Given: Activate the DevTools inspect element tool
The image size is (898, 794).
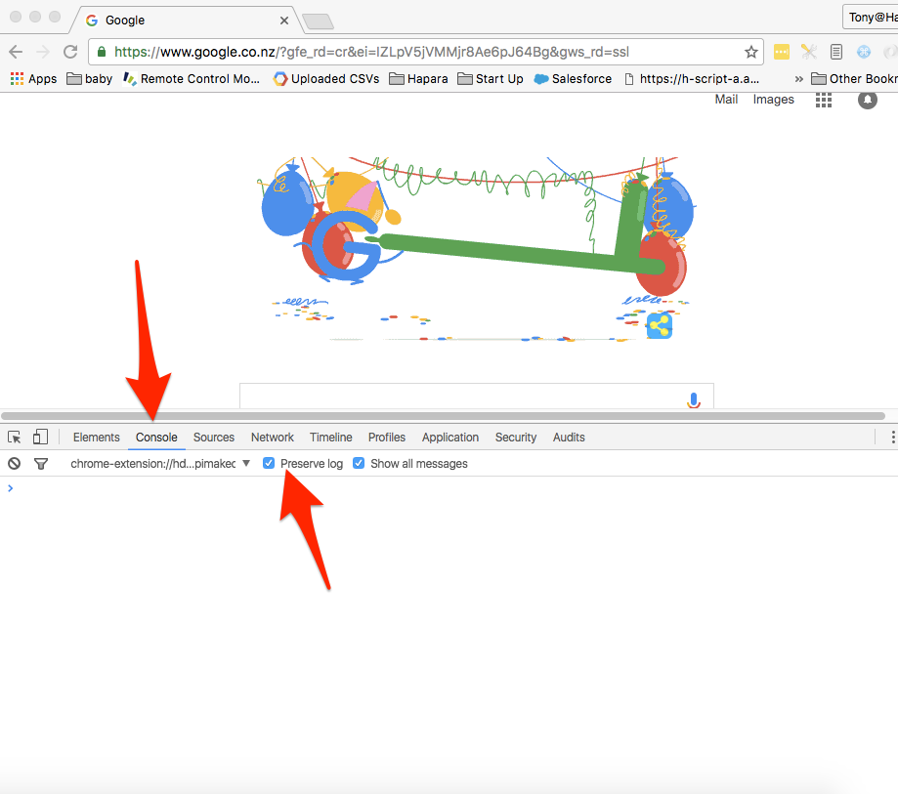Looking at the screenshot, I should [15, 438].
